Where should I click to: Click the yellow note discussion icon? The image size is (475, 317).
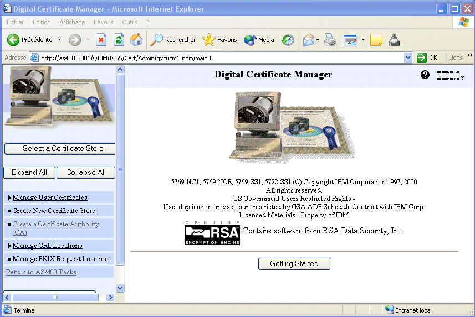coord(376,40)
